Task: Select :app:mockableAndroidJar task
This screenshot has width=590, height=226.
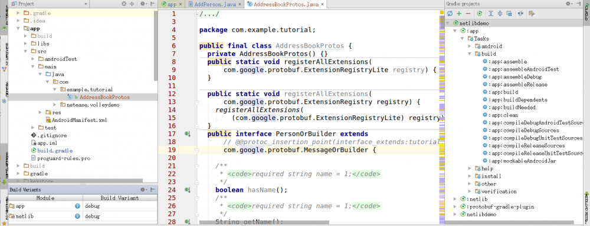Action: tap(520, 161)
